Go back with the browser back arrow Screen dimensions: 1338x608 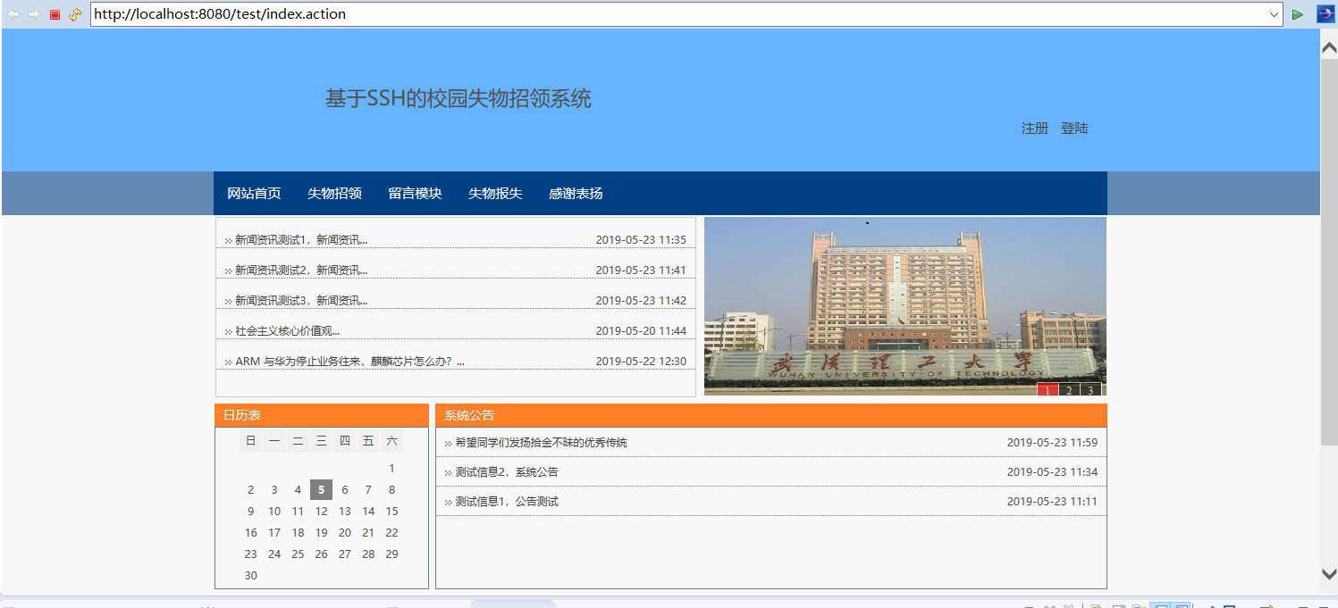pyautogui.click(x=13, y=14)
